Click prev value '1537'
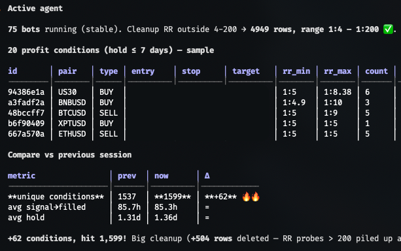The height and width of the screenshot is (251, 401). pos(127,197)
